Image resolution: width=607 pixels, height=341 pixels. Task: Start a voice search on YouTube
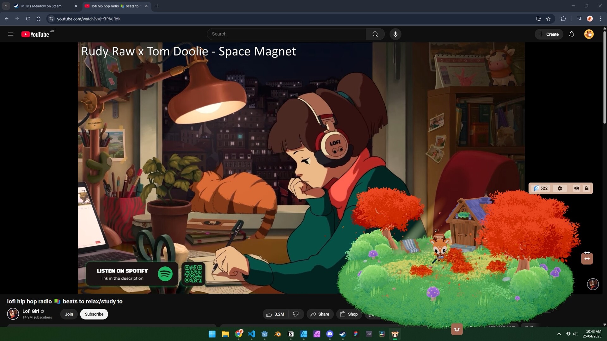[x=395, y=34]
